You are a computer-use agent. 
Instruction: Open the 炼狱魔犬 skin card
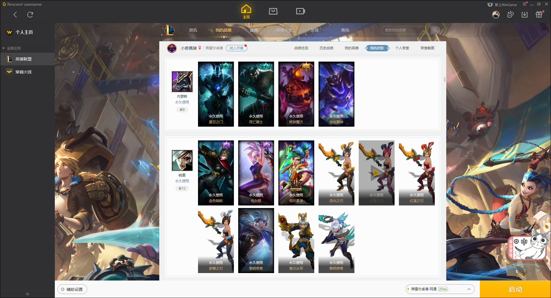[x=296, y=94]
